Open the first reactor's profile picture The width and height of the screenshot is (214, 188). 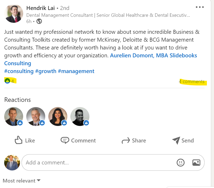[14, 117]
